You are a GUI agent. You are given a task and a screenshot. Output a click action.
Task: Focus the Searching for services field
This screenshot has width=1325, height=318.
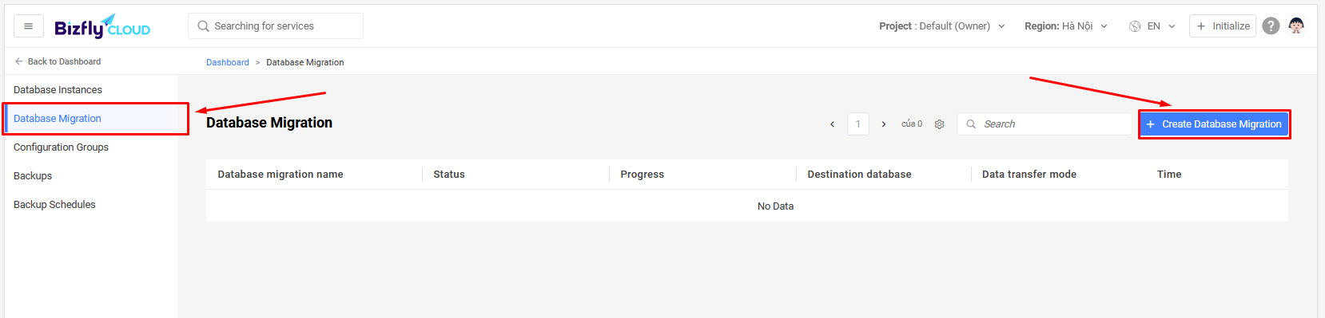[x=276, y=26]
